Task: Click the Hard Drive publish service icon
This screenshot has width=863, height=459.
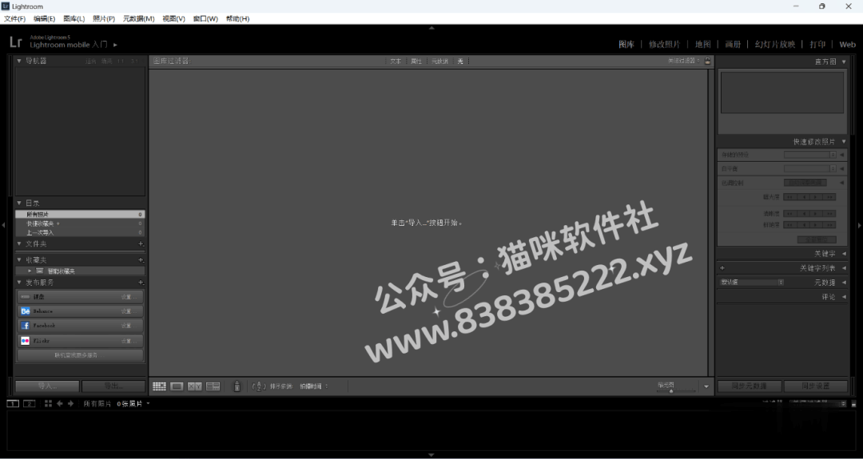Action: point(26,297)
